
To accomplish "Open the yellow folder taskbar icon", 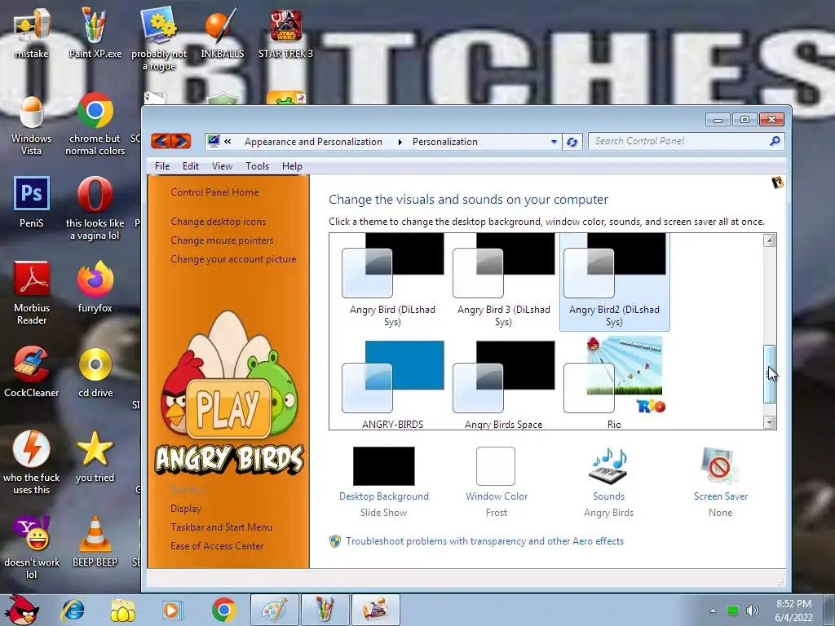I will point(122,610).
